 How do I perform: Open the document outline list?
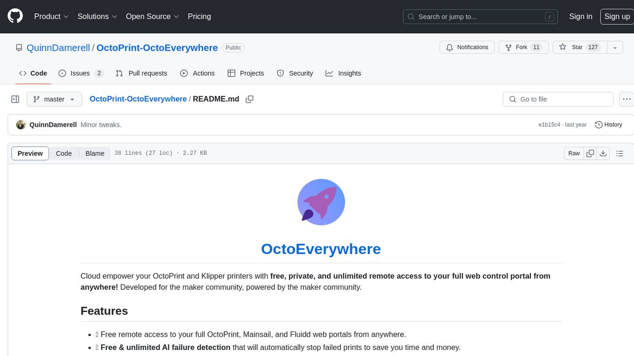click(620, 153)
